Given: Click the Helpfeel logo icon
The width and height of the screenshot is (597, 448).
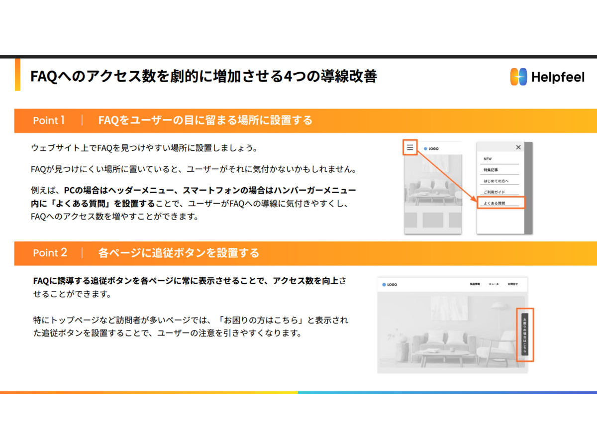Looking at the screenshot, I should tap(518, 77).
